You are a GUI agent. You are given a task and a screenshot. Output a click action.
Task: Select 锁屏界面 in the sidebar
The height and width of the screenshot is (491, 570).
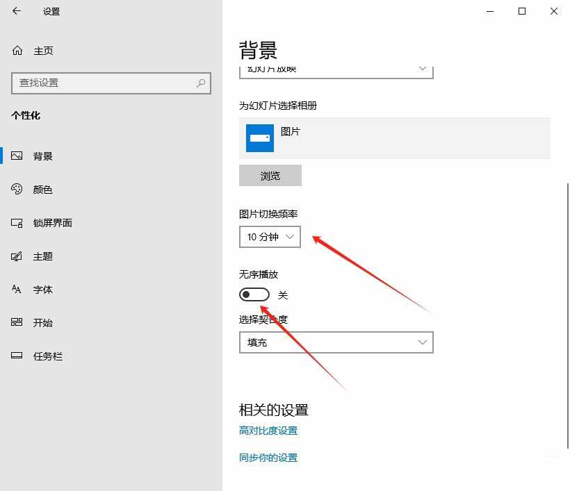tap(53, 223)
